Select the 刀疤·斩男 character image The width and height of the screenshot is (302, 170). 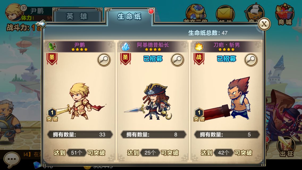pos(227,99)
